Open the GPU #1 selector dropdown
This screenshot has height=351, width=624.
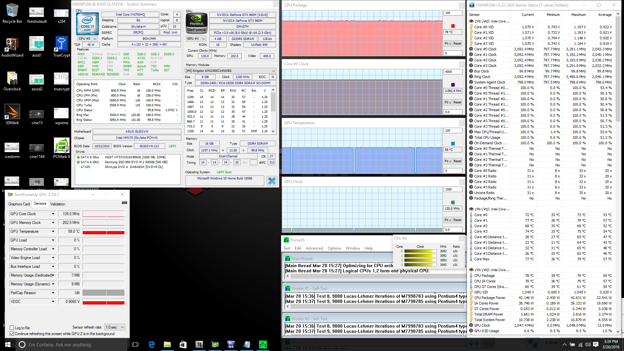coord(196,39)
